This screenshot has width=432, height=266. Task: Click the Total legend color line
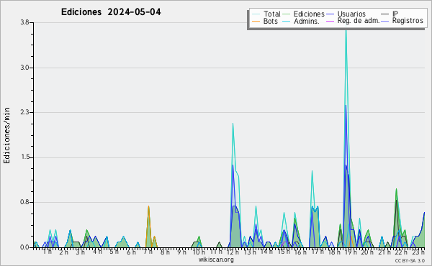(x=256, y=14)
